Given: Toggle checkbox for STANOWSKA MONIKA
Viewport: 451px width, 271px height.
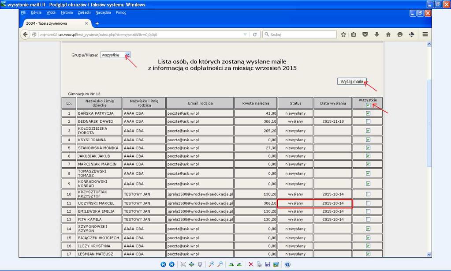Looking at the screenshot, I should pyautogui.click(x=368, y=148).
